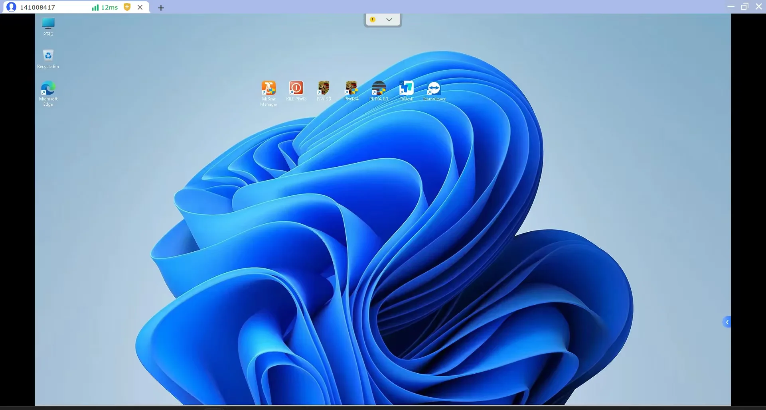
Task: Close the 141008417 session tab
Action: point(140,7)
